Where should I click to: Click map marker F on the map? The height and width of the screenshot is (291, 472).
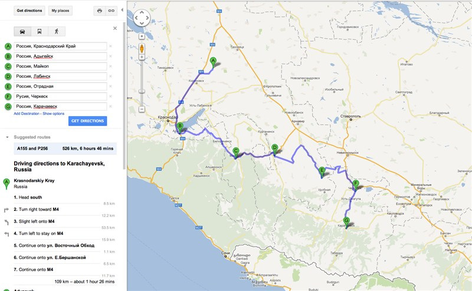(x=356, y=185)
